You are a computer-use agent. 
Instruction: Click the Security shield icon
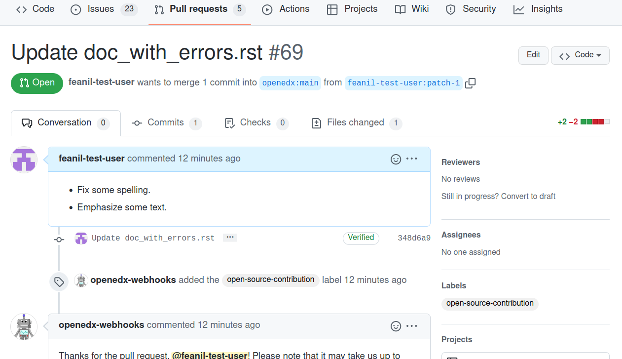(x=450, y=8)
